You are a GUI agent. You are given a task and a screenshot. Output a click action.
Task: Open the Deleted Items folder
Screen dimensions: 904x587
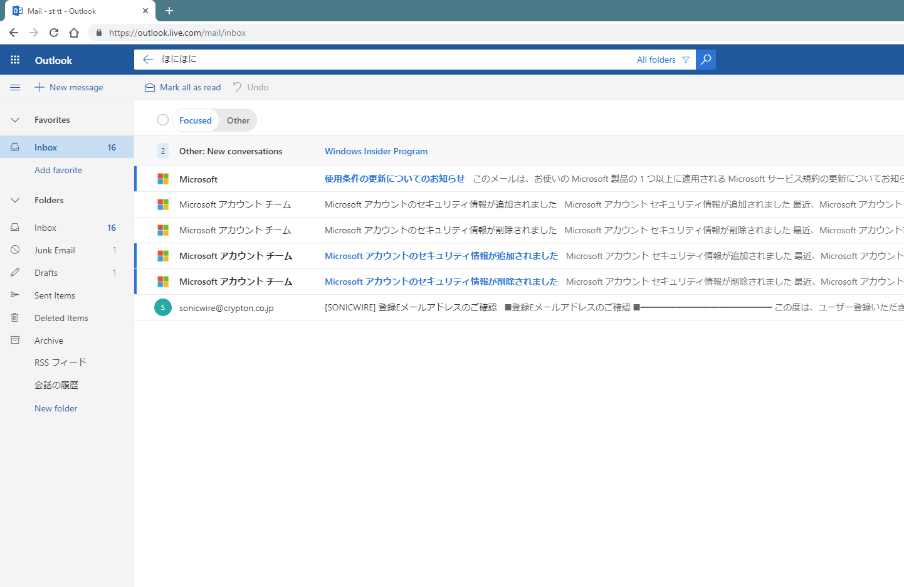click(66, 318)
